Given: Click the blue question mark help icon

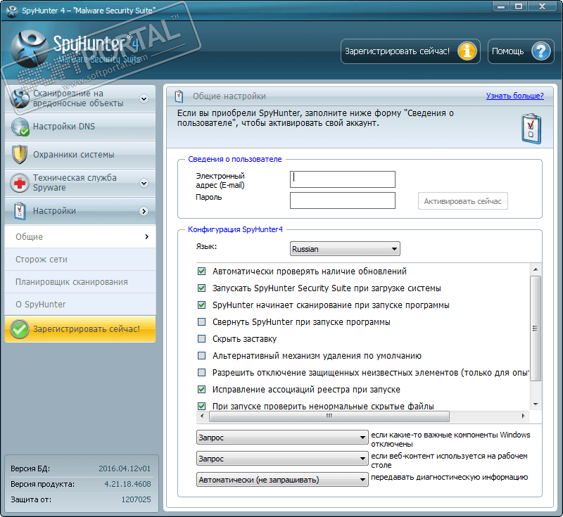Looking at the screenshot, I should click(541, 51).
